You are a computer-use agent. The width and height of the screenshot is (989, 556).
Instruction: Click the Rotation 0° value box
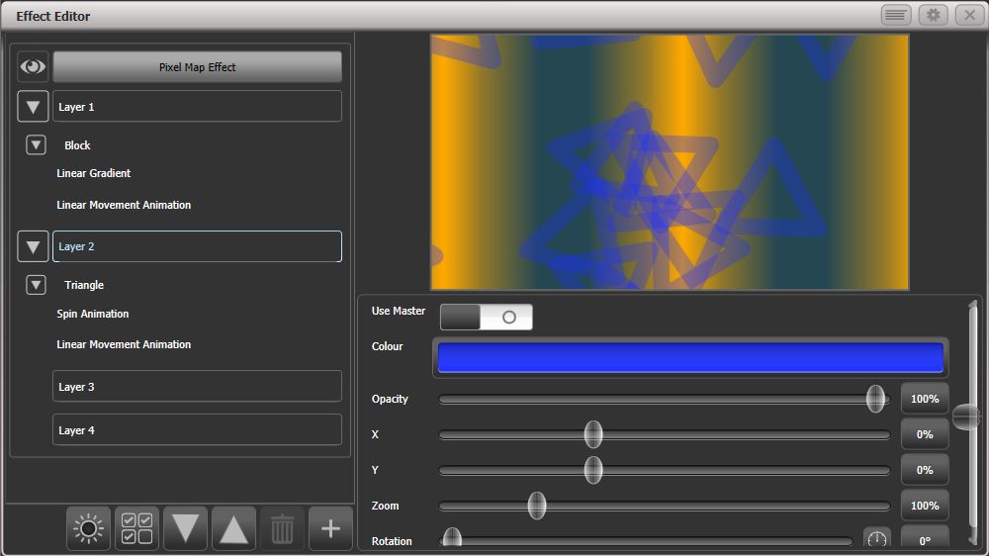925,538
